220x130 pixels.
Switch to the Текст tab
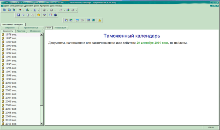coord(48,28)
